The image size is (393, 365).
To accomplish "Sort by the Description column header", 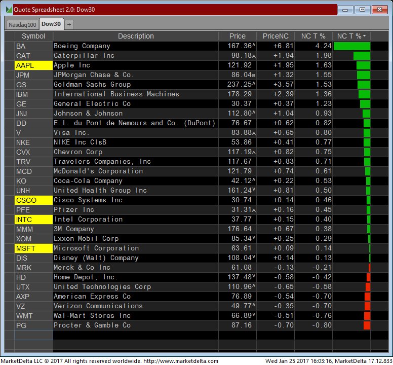I will [x=136, y=36].
